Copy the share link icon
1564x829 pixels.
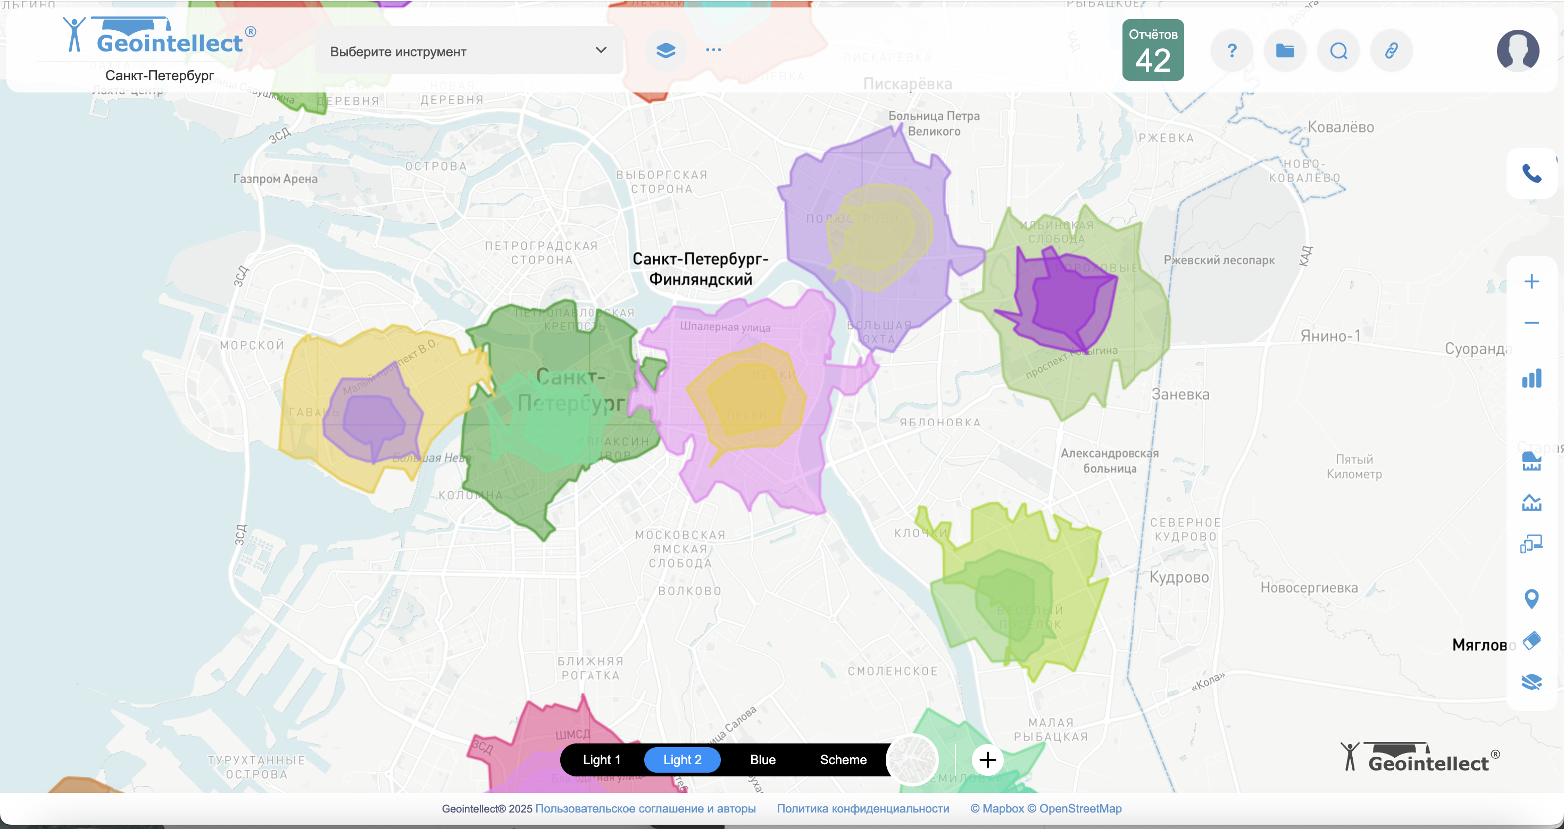pyautogui.click(x=1392, y=50)
